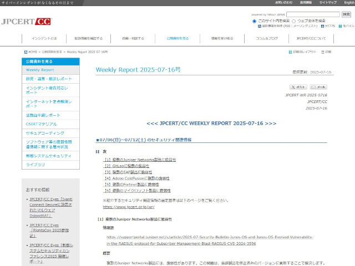This screenshot has height=266, width=355.
Task: Select このサイト内を検索 radio button
Action: point(254,21)
